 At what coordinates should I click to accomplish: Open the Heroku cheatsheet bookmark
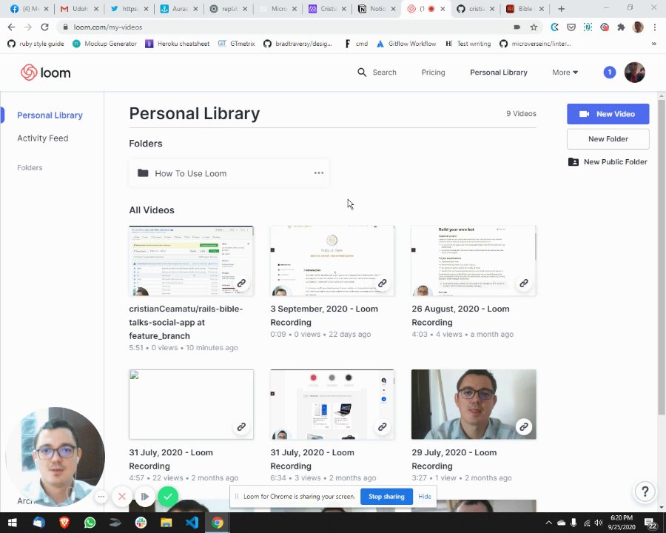[178, 44]
